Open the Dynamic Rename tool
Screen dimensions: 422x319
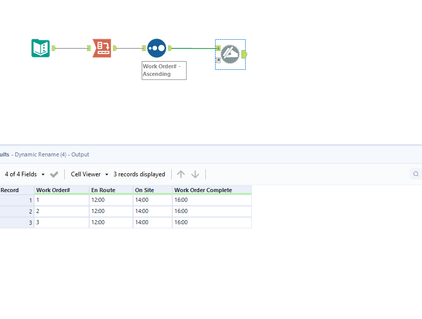(x=230, y=54)
